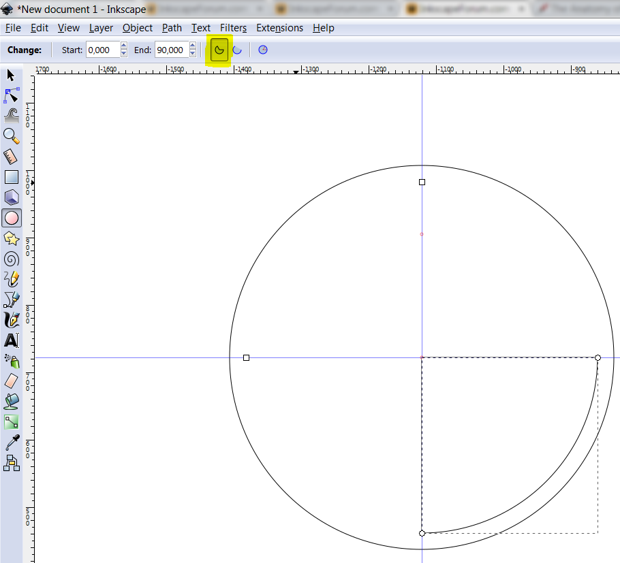Choose the 3D Box tool
Image resolution: width=620 pixels, height=563 pixels.
pos(11,197)
